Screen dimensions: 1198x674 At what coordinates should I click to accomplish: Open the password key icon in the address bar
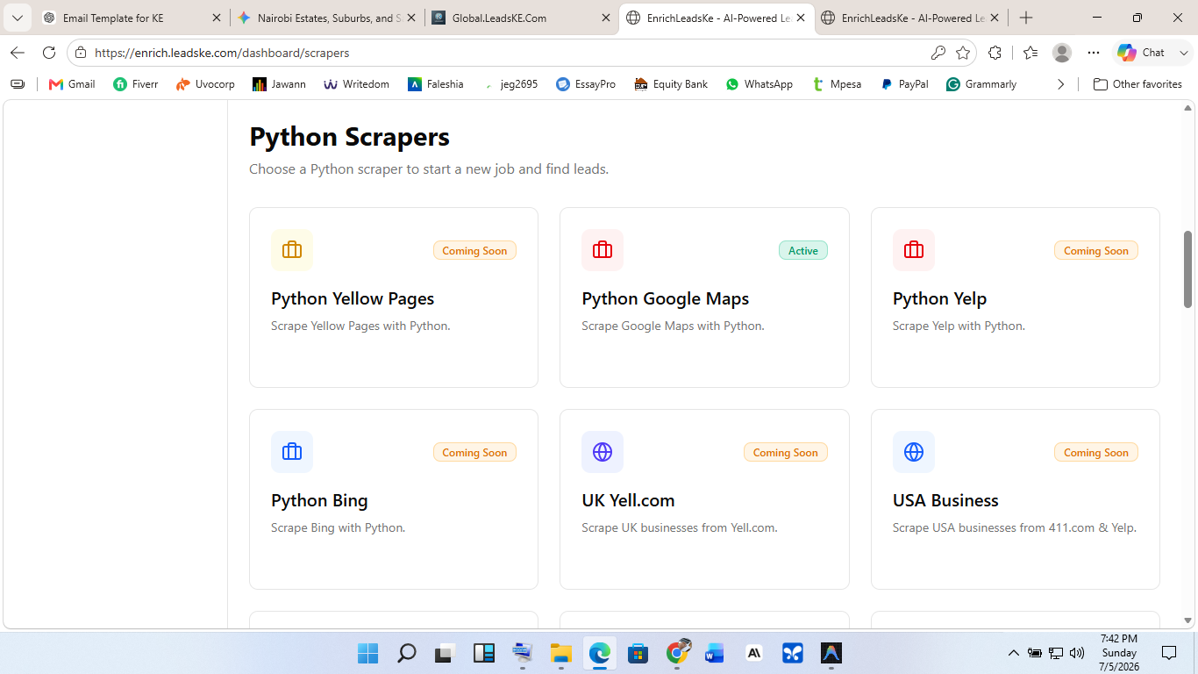938,53
